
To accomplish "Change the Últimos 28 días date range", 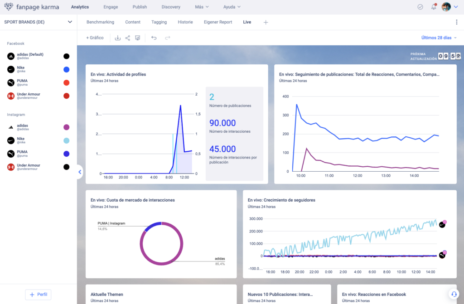I will (439, 38).
